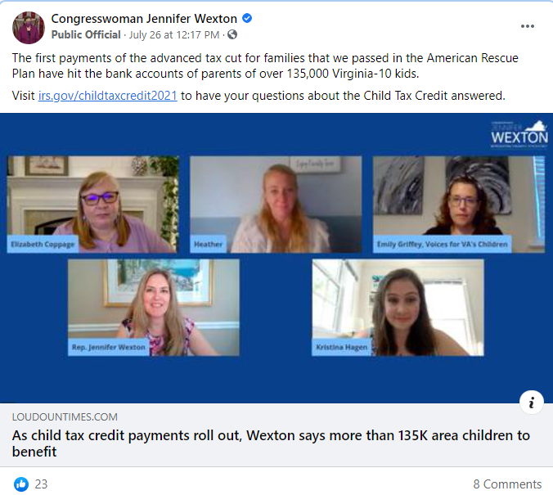Click the globe public audience icon

(x=232, y=34)
